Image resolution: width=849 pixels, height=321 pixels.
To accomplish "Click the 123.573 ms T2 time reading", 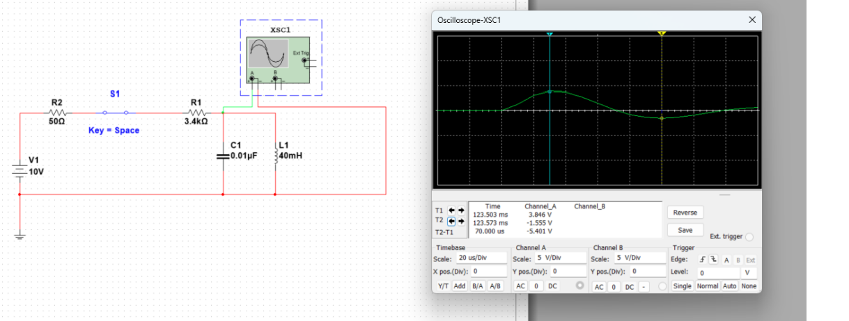I will 490,223.
